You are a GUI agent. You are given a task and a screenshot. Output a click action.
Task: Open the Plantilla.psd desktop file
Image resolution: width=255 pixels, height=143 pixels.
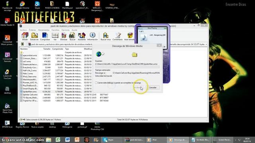coord(67,5)
